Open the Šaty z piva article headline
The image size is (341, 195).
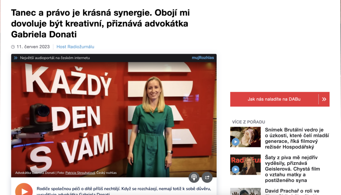[292, 169]
